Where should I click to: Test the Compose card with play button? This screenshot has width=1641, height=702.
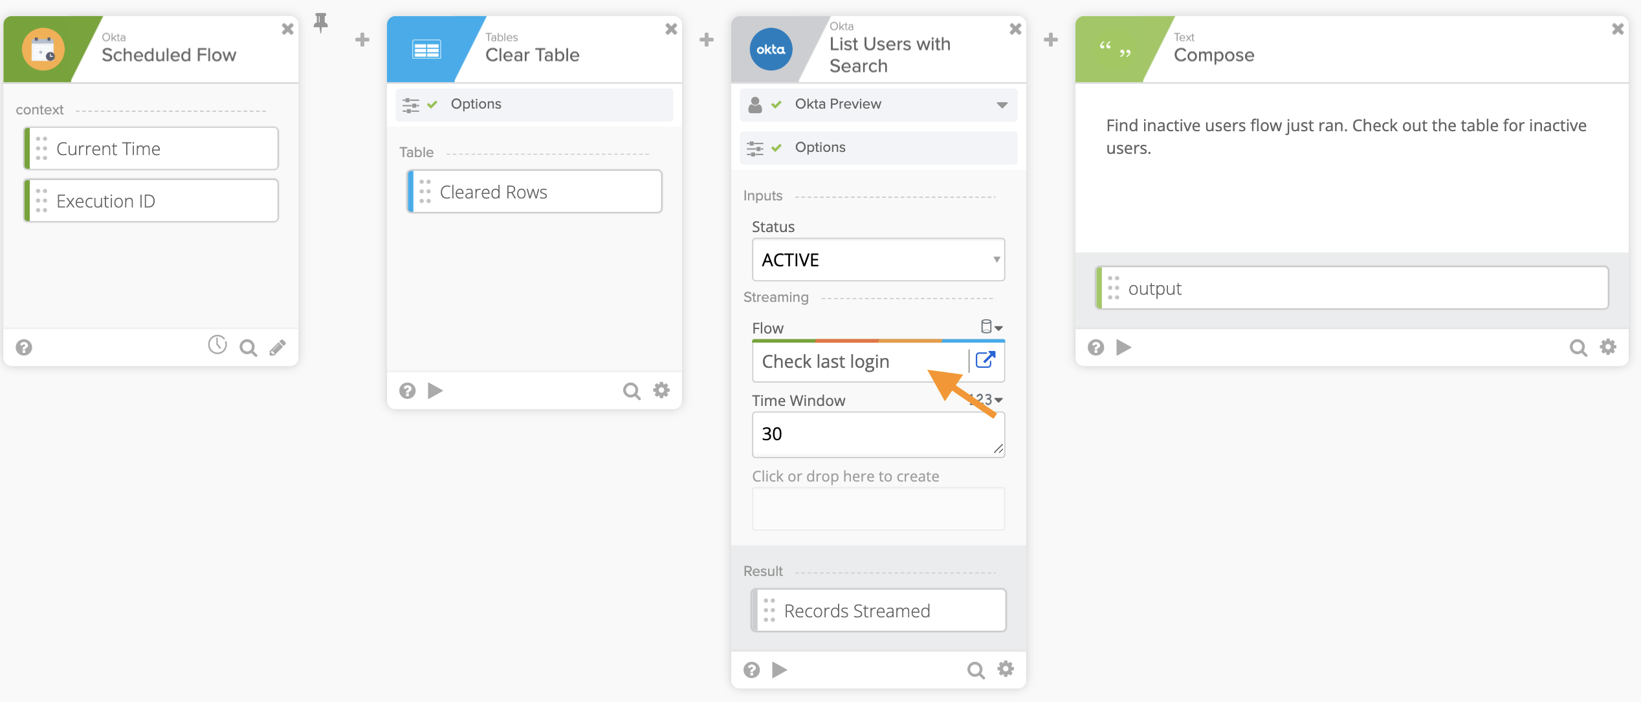[1124, 348]
